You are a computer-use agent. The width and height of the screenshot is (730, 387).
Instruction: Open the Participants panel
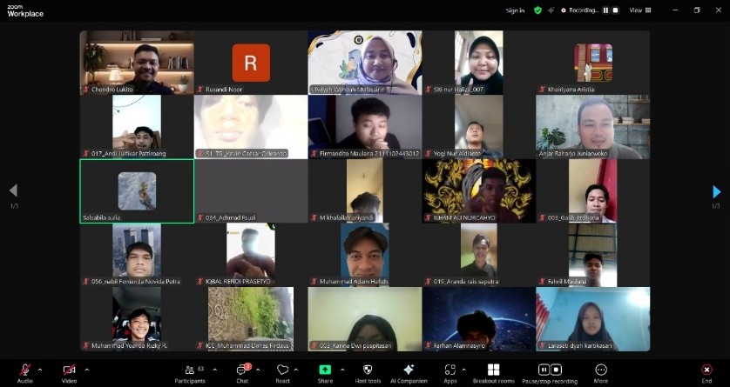click(190, 373)
